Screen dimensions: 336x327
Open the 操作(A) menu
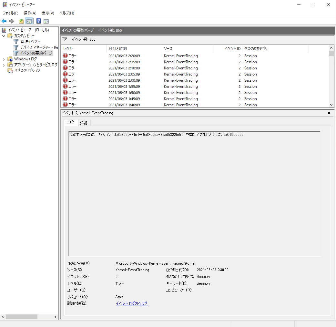click(30, 13)
